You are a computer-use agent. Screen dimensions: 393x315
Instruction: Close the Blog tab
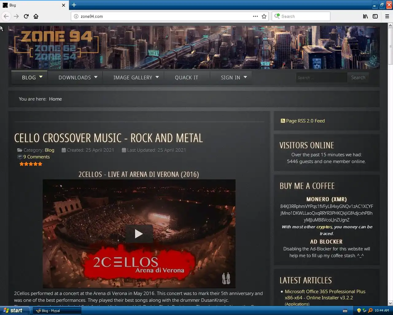64,5
